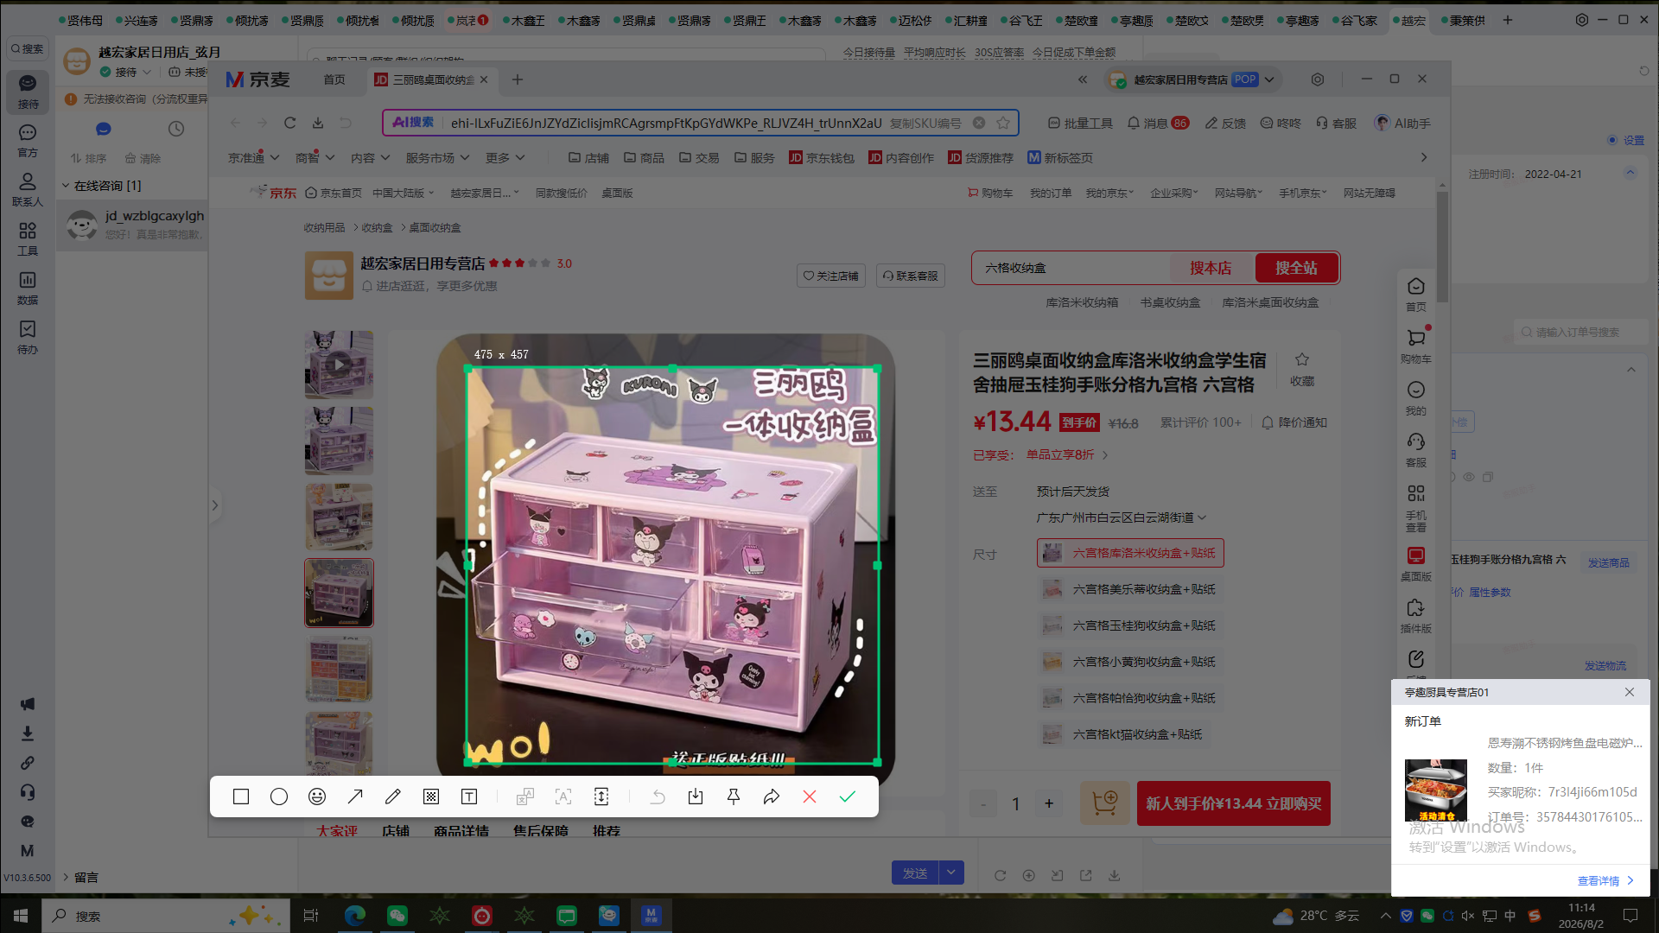Select size 六宫格帕恰狗收纳盒+贴纸

click(x=1130, y=698)
